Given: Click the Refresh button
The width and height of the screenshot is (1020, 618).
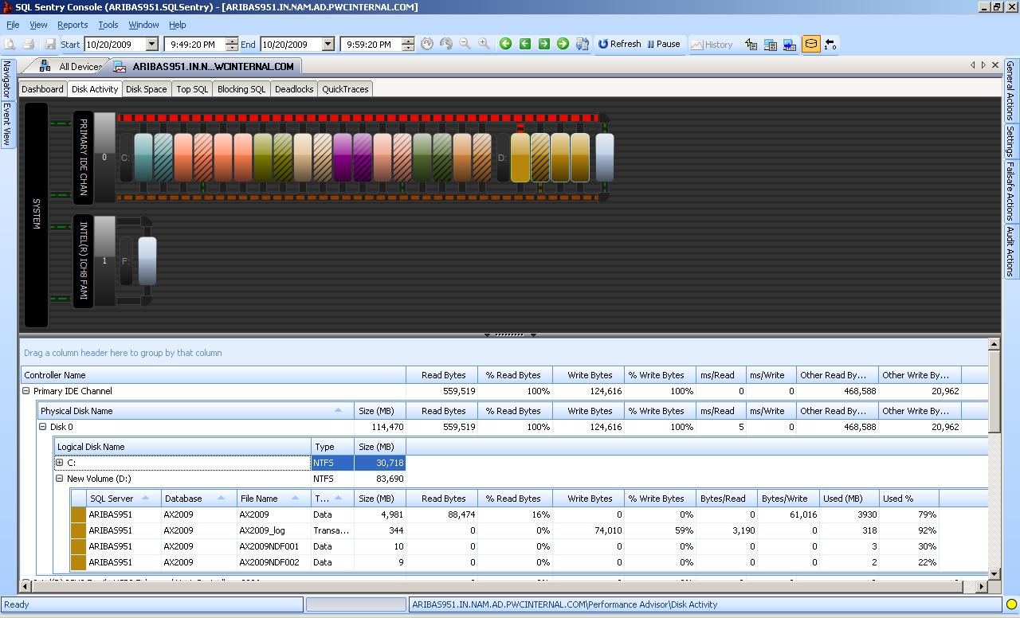Looking at the screenshot, I should pyautogui.click(x=619, y=44).
